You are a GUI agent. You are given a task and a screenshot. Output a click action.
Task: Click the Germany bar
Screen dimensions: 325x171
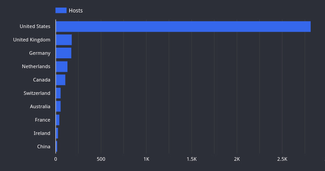click(64, 53)
